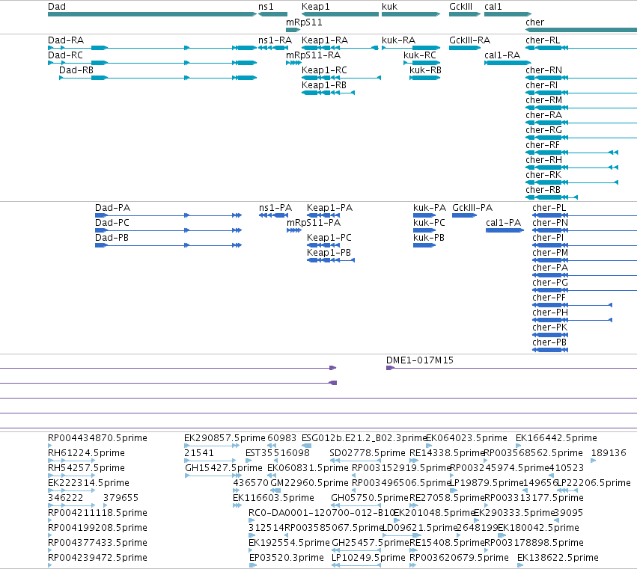Select the Keap1 gene bar
The width and height of the screenshot is (637, 569).
340,14
